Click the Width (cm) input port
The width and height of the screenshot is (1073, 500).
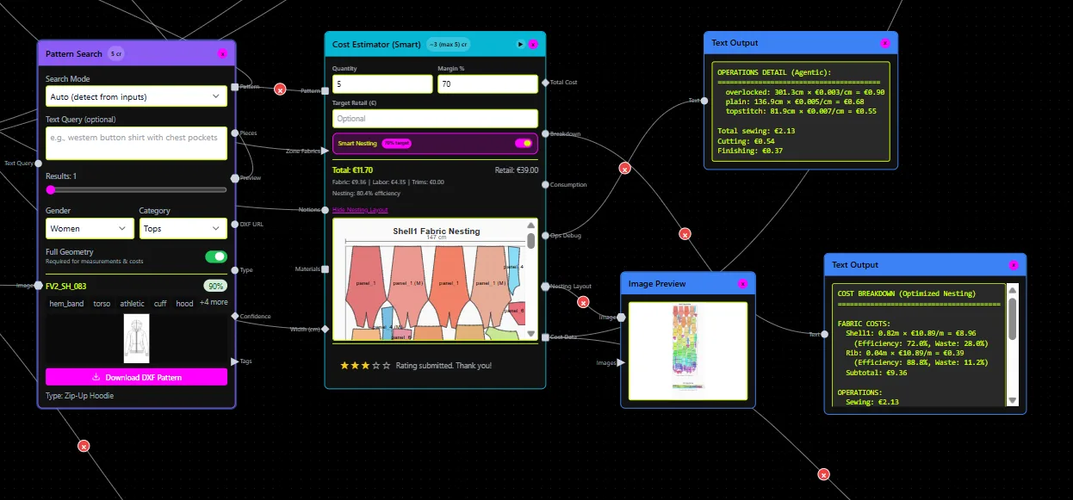pos(325,329)
